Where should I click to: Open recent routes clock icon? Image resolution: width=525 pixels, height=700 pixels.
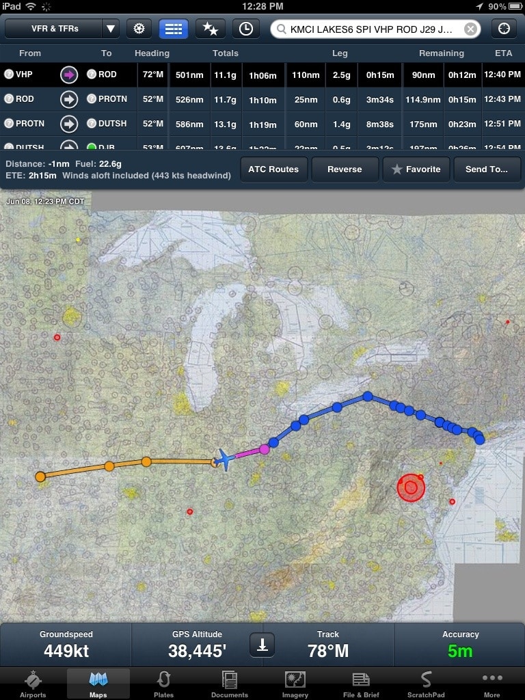pos(245,29)
